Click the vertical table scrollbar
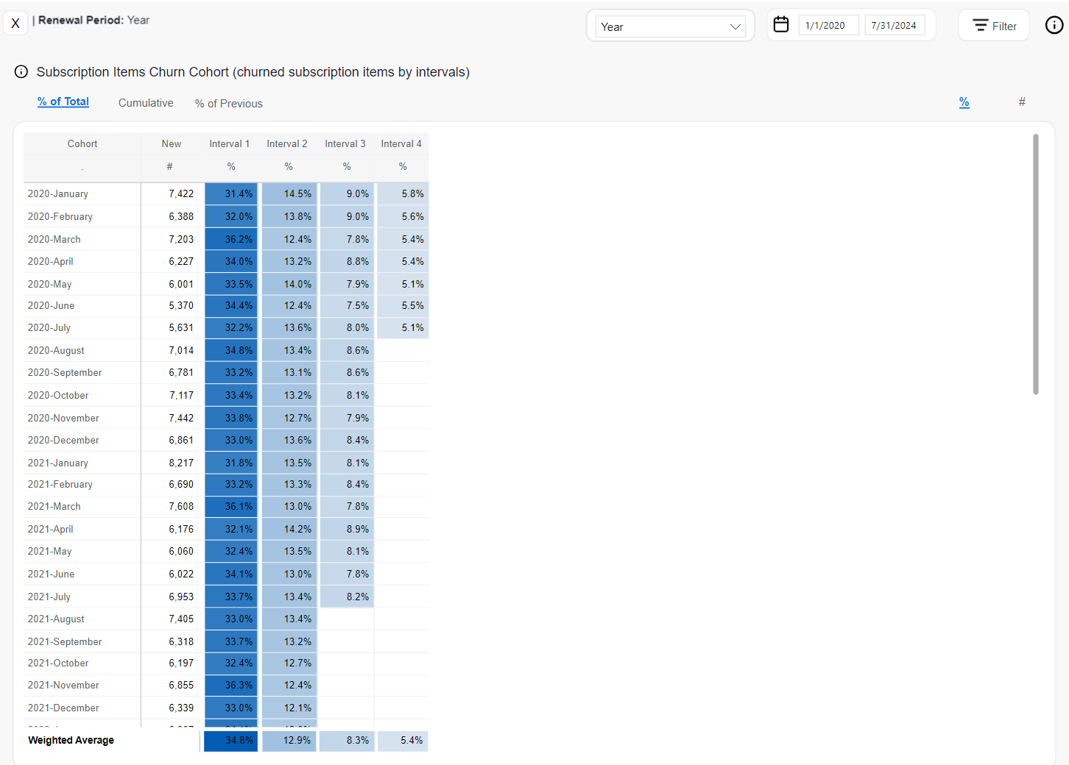Screen dimensions: 1069x765 click(x=1036, y=265)
